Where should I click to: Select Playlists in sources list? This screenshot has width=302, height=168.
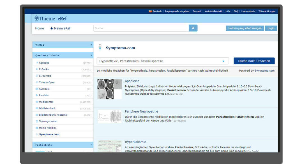pos(44,95)
